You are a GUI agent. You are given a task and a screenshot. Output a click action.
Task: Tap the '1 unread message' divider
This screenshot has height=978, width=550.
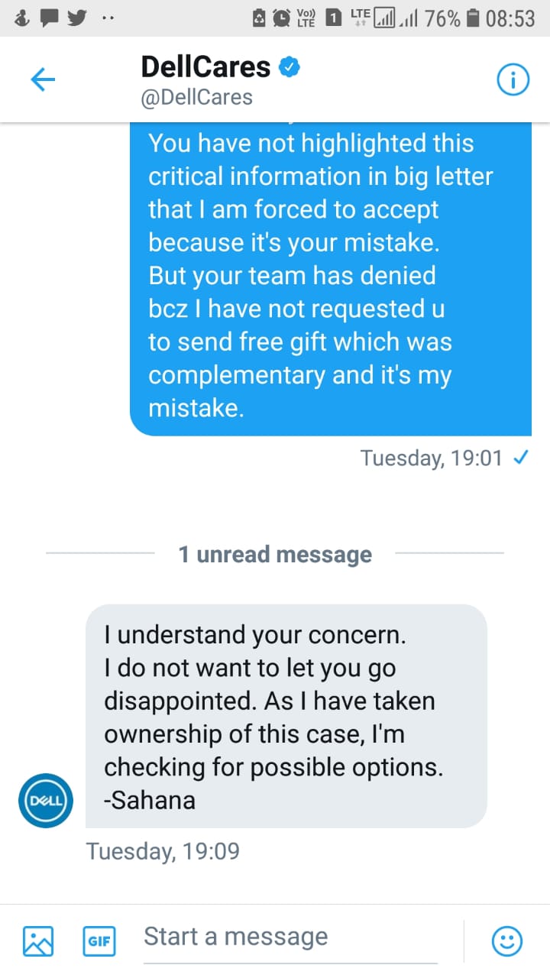point(275,554)
